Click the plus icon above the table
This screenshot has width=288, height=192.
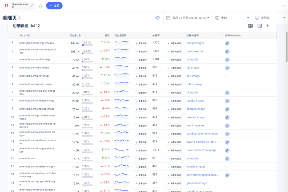click(268, 26)
